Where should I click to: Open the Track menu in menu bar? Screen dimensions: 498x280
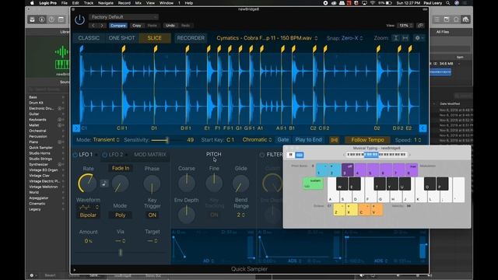(x=89, y=3)
